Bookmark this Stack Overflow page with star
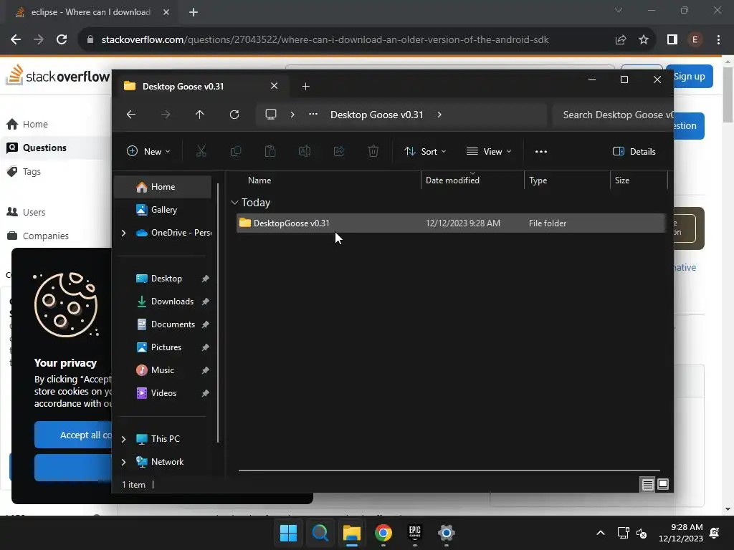This screenshot has height=550, width=734. 644,40
